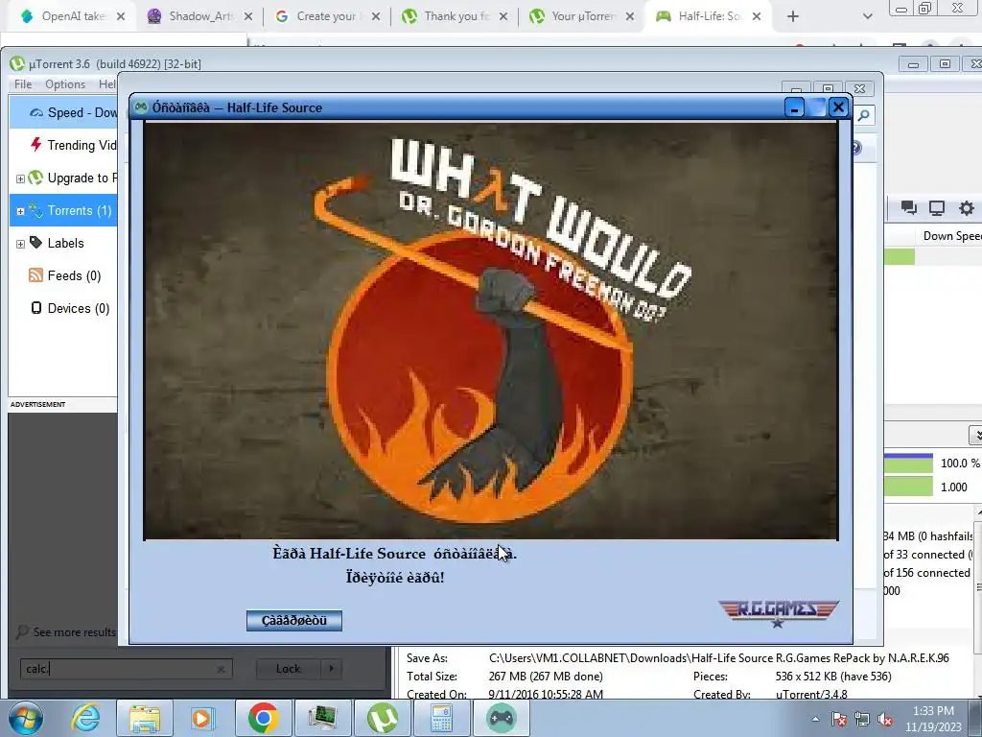Click the Devices phone icon in sidebar
The width and height of the screenshot is (982, 737).
point(36,308)
